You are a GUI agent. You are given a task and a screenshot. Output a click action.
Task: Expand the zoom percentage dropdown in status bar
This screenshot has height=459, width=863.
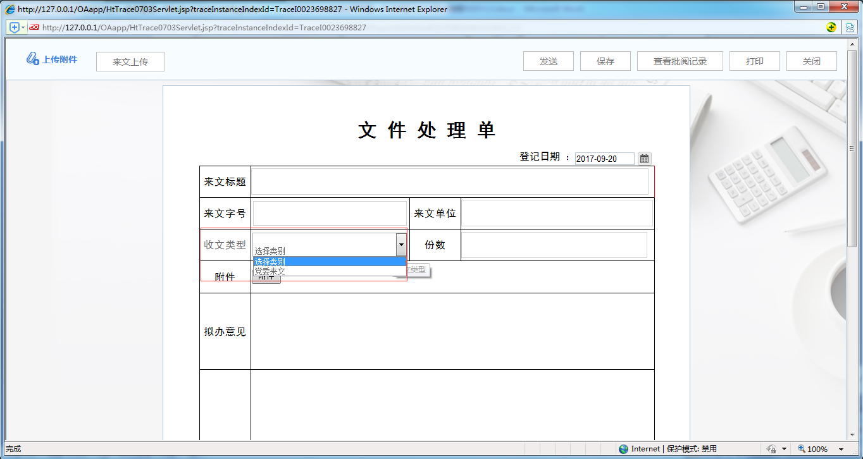(x=842, y=448)
